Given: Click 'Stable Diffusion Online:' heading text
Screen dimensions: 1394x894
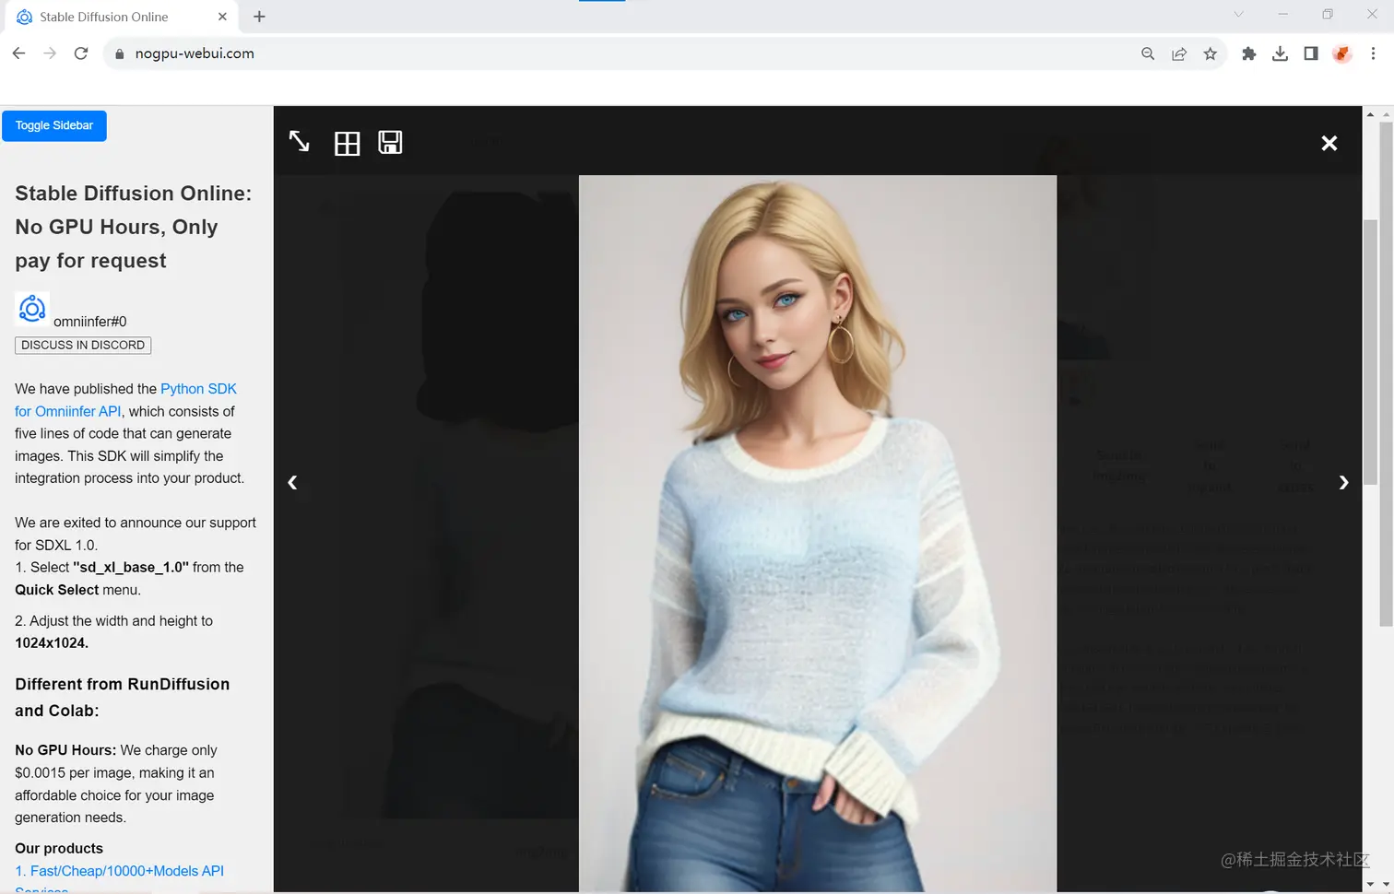Looking at the screenshot, I should pyautogui.click(x=133, y=194).
